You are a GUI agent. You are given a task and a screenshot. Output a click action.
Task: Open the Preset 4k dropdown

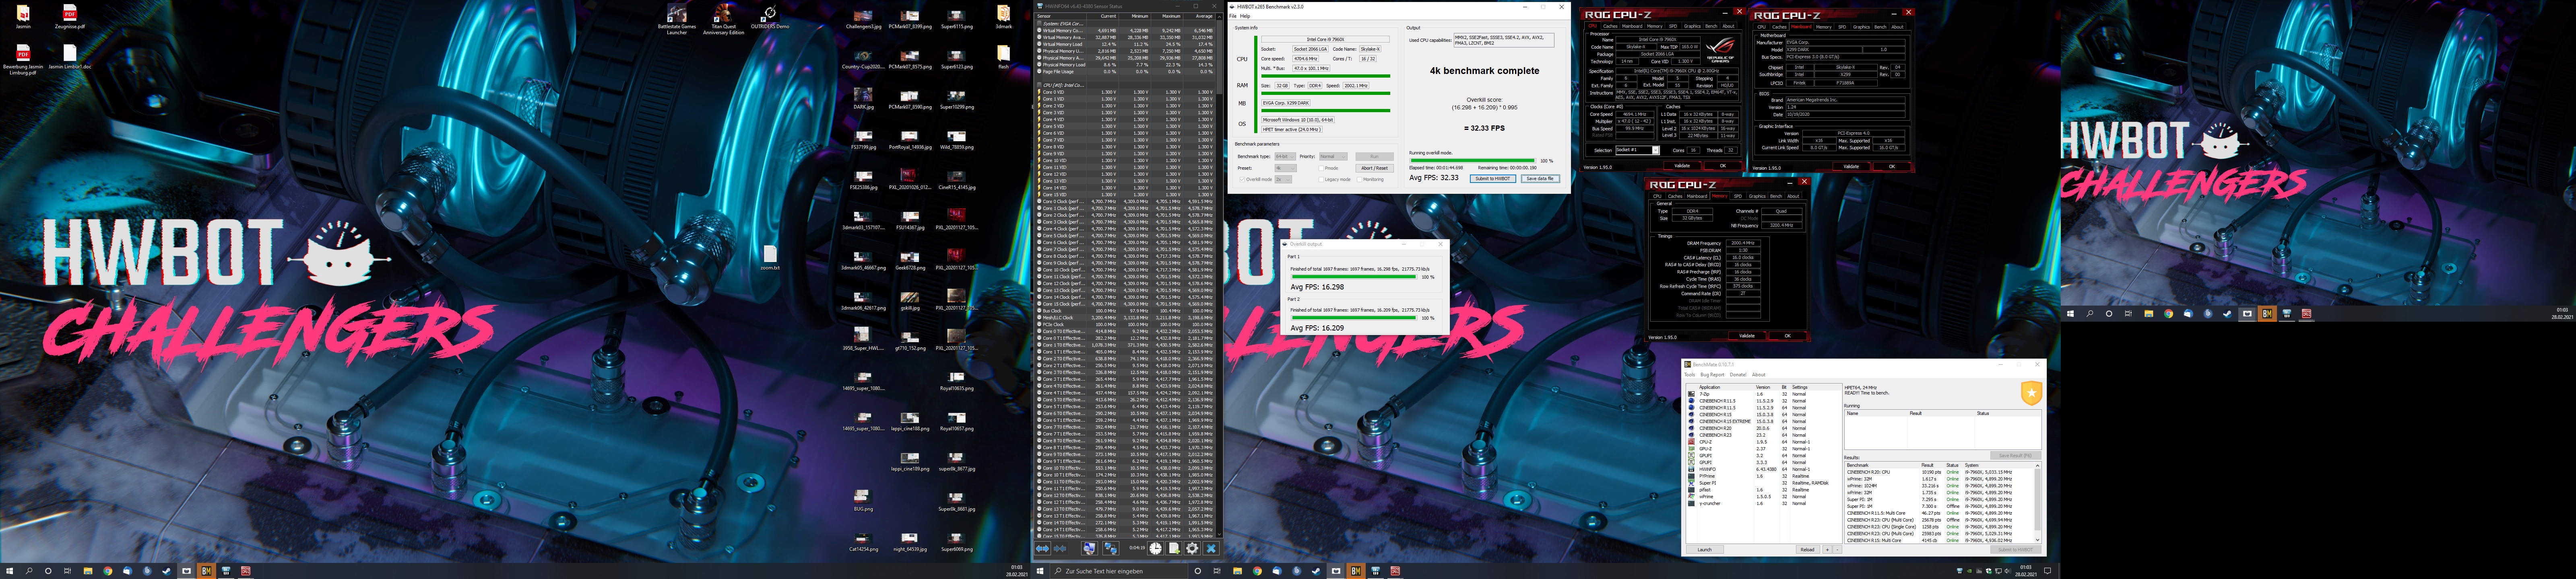tap(1286, 169)
